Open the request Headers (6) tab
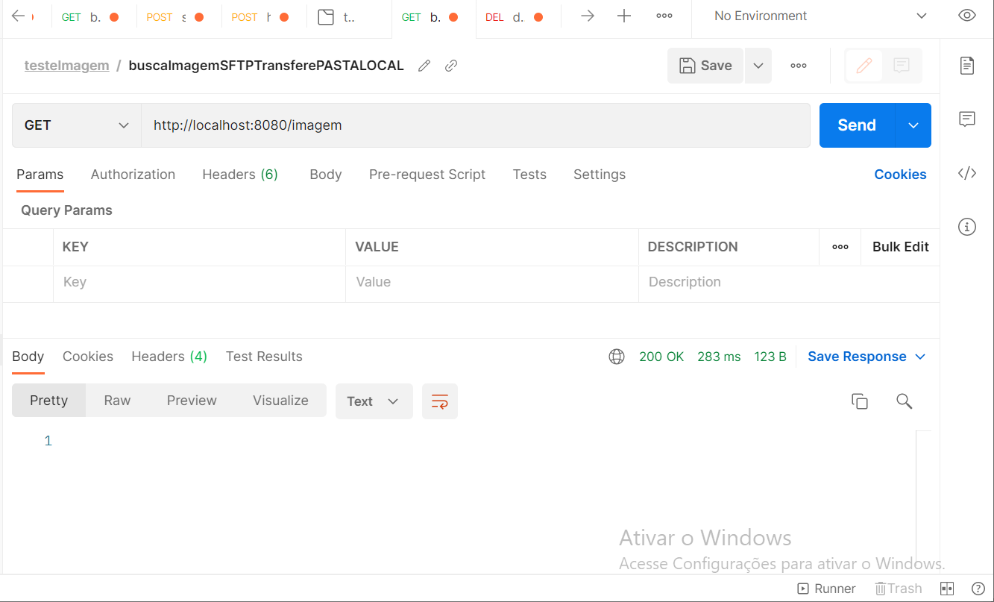Image resolution: width=994 pixels, height=602 pixels. coord(240,175)
